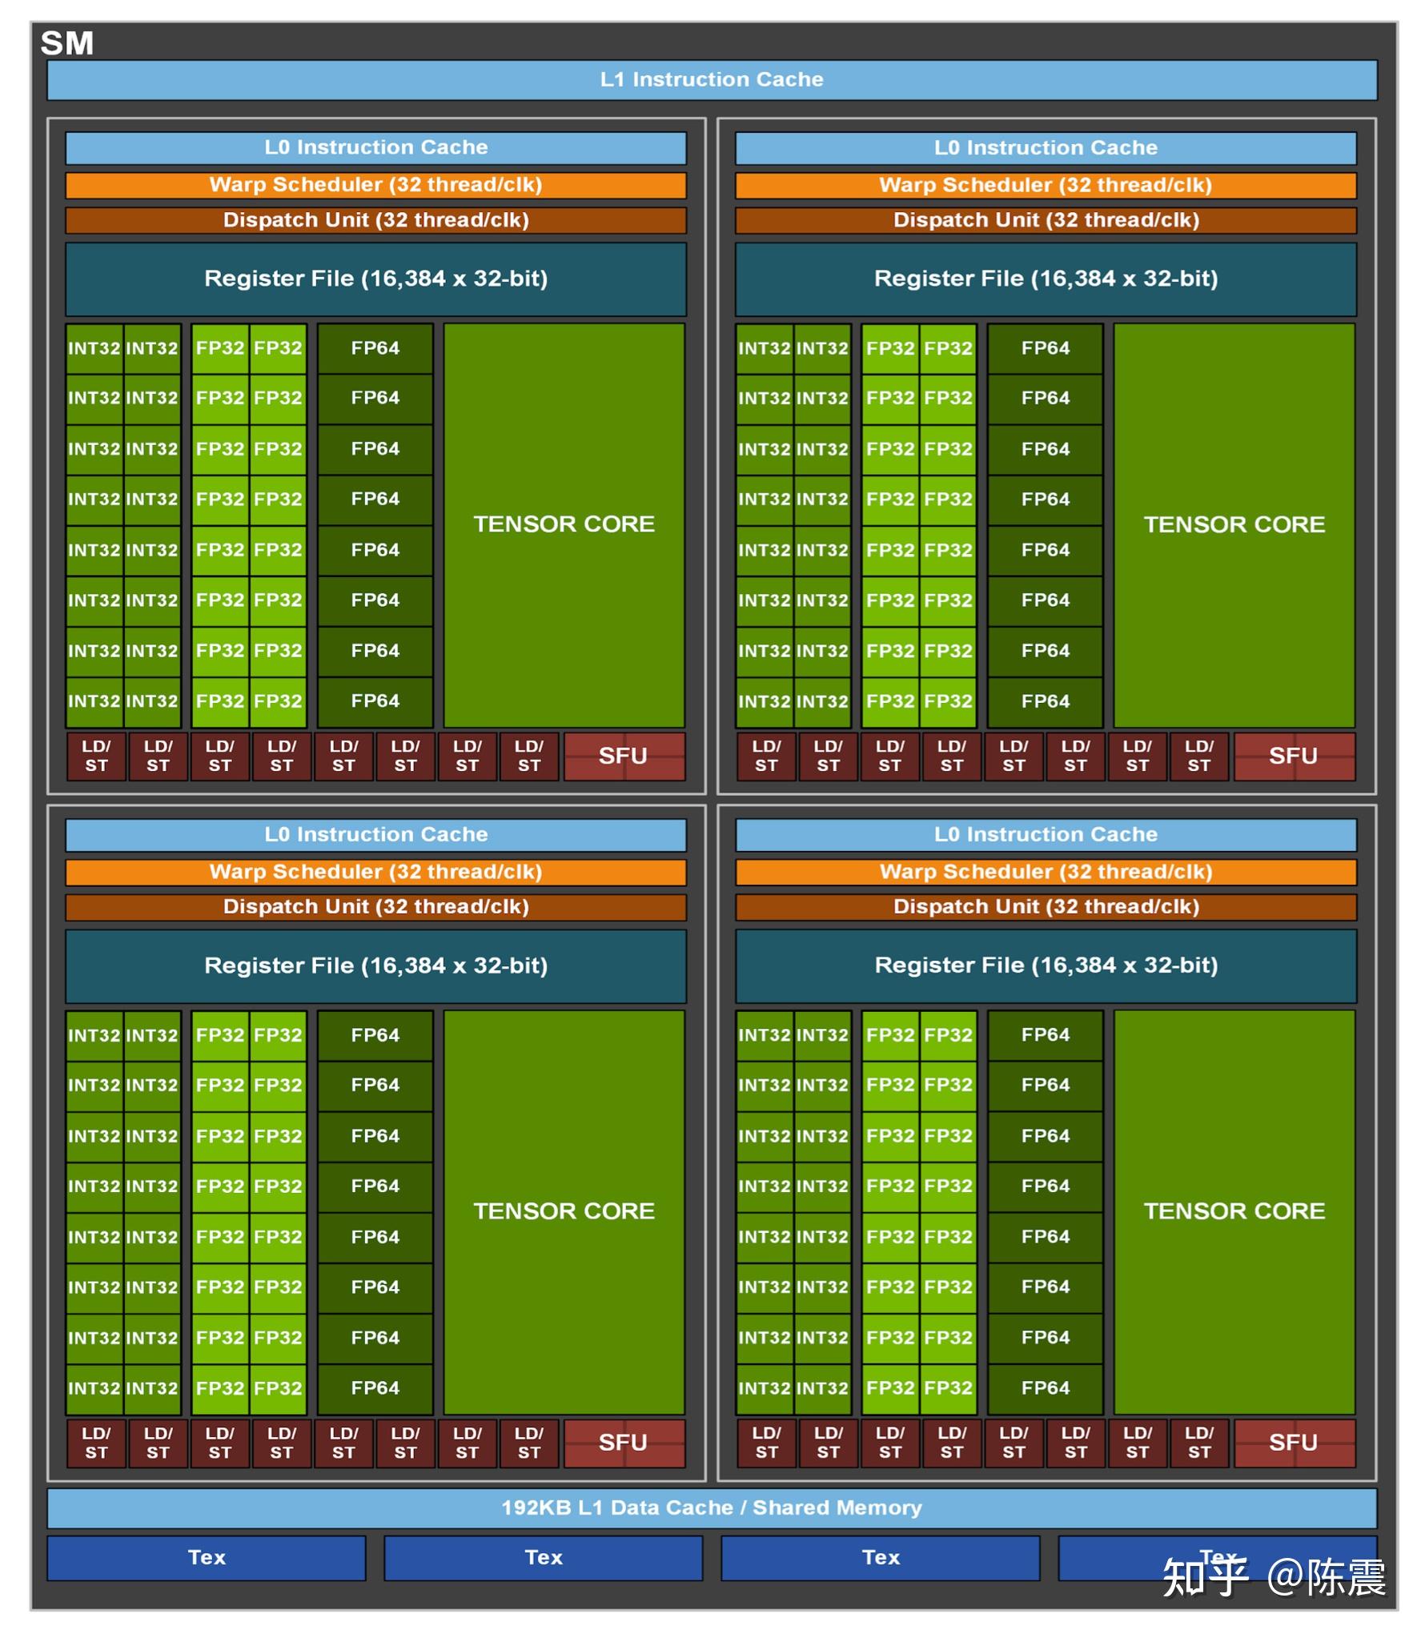
Task: Click the second Tex unit from left
Action: [544, 1557]
